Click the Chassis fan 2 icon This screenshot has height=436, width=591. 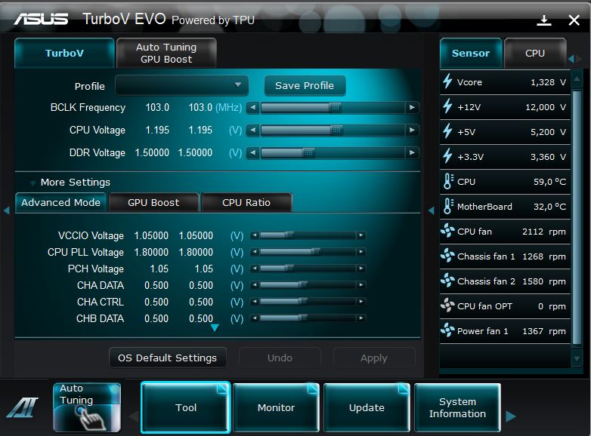pos(447,281)
